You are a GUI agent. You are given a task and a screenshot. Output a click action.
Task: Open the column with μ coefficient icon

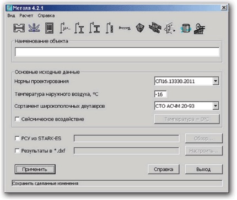point(64,28)
